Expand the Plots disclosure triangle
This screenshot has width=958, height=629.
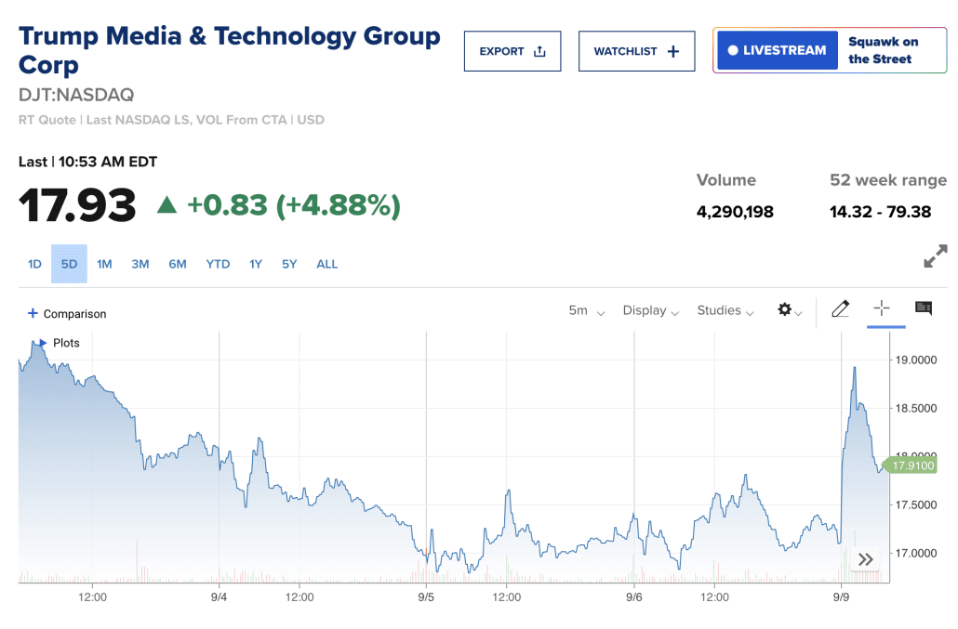pyautogui.click(x=43, y=343)
